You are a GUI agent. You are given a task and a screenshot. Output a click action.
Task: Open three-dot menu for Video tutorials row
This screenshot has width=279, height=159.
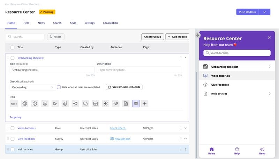pos(181,128)
